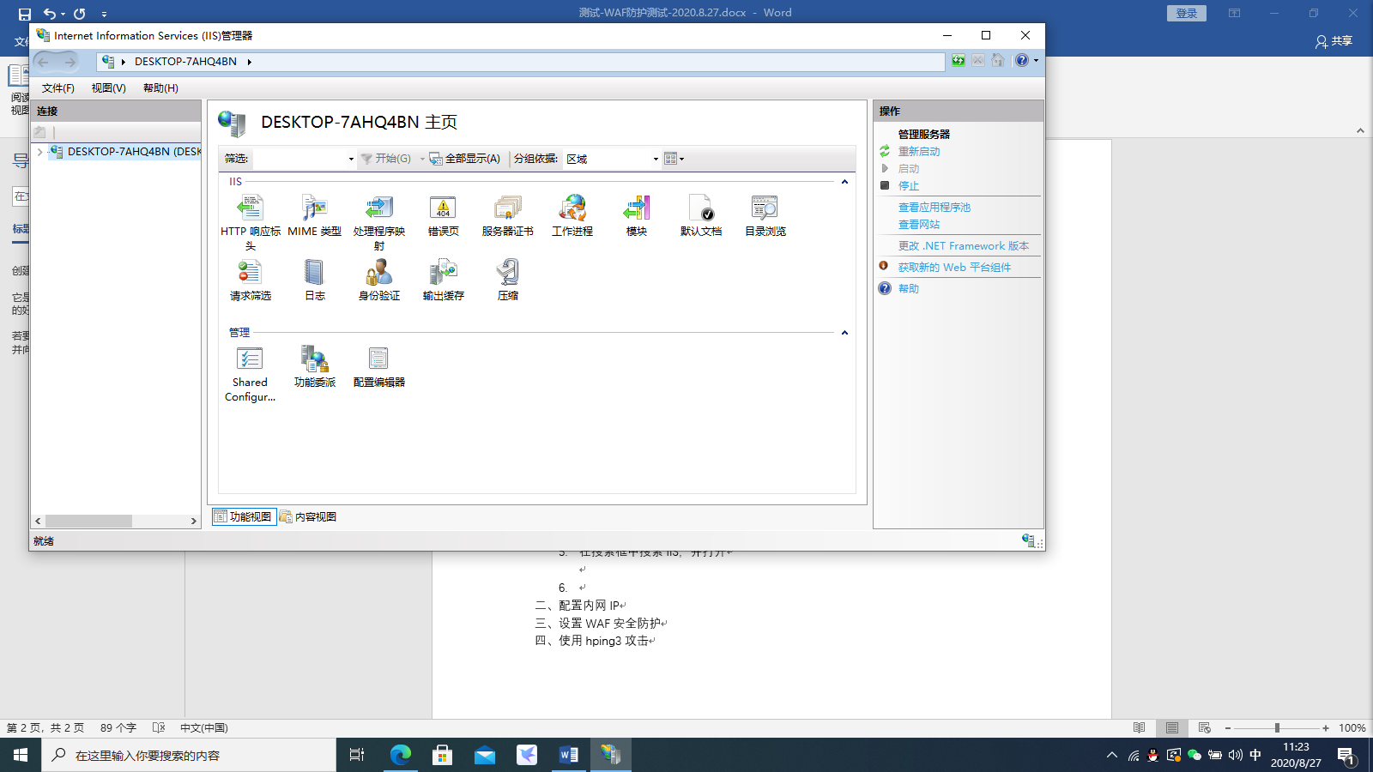This screenshot has height=772, width=1373.
Task: Open the MIME 类型 feature icon
Action: tap(314, 208)
